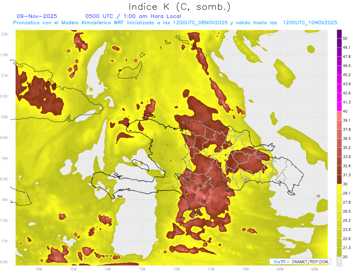
Task: Click the '0500 UTC / 1:00 am Hora Local' text
Action: [133, 16]
